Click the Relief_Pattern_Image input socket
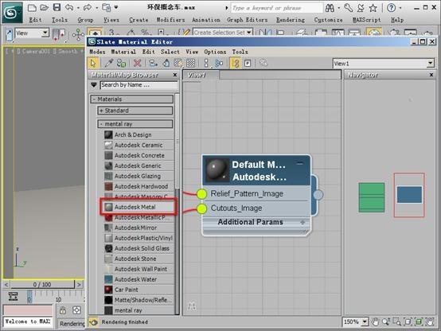 (x=201, y=194)
